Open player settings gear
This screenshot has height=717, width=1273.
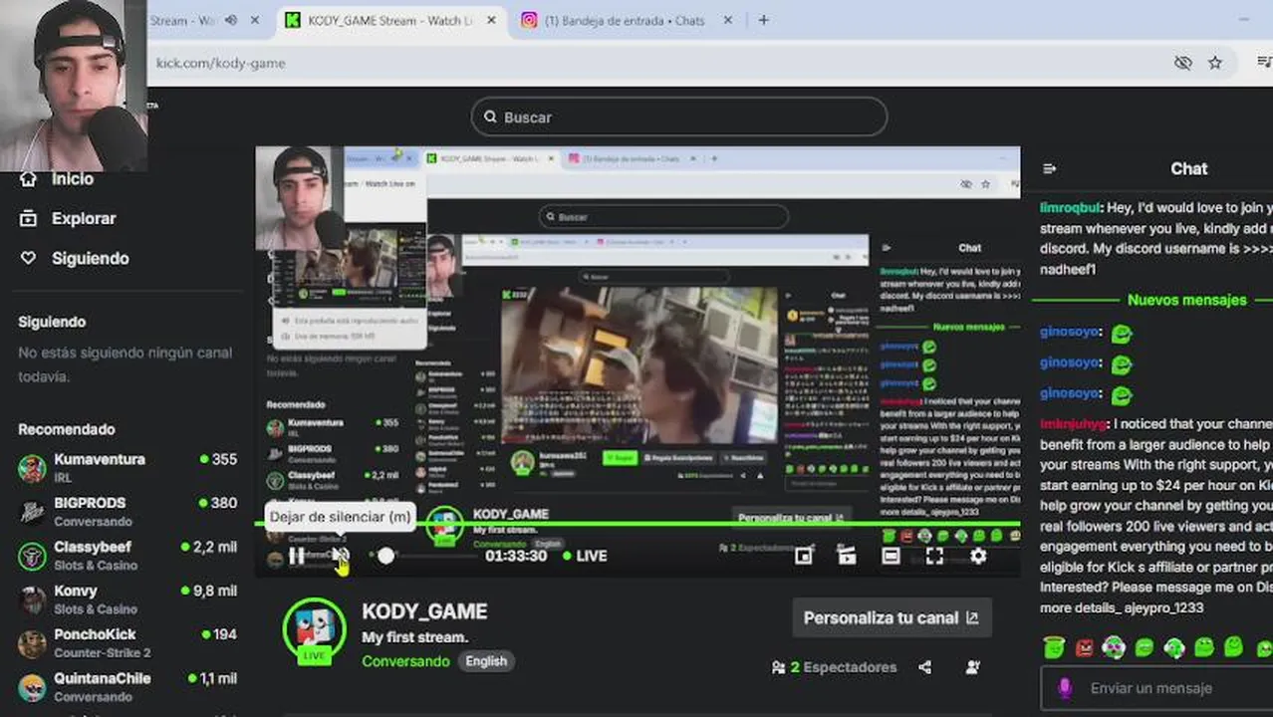(x=978, y=556)
